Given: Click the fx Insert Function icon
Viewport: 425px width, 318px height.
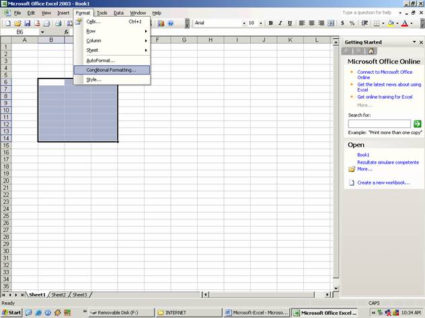Looking at the screenshot, I should [67, 32].
